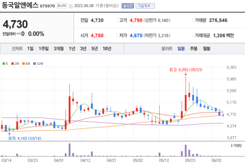Click the purple 120-day average legend swatch
Viewport: 245px width, 165px height.
tap(35, 64)
